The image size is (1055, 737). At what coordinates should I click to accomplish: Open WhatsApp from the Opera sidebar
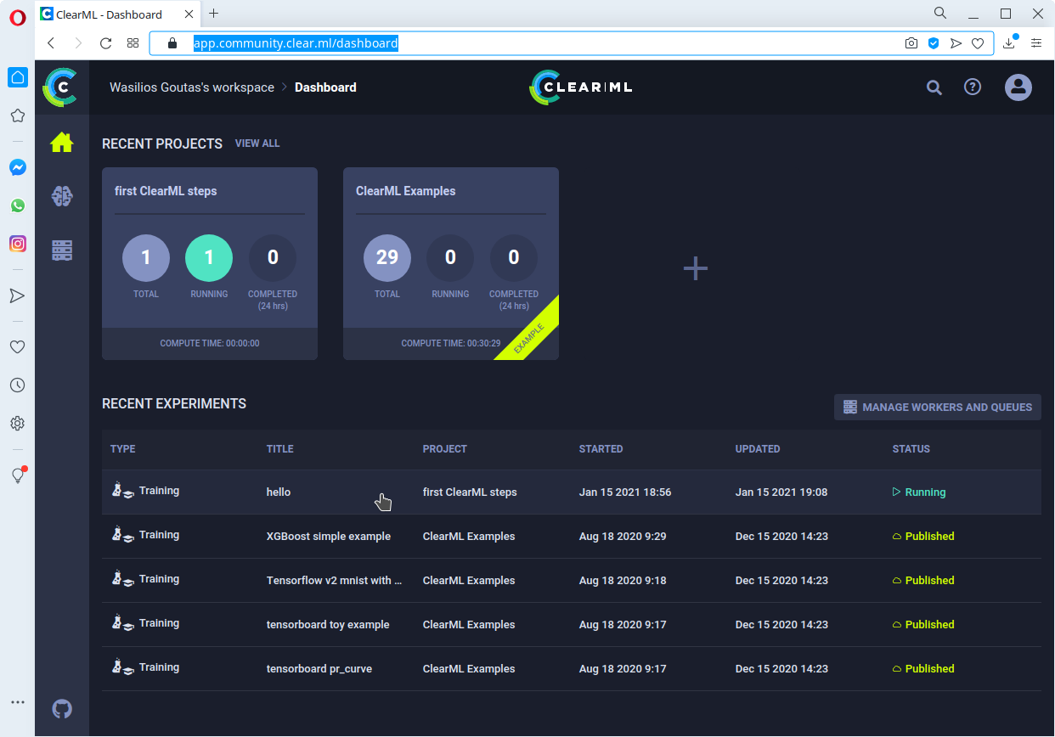coord(17,205)
